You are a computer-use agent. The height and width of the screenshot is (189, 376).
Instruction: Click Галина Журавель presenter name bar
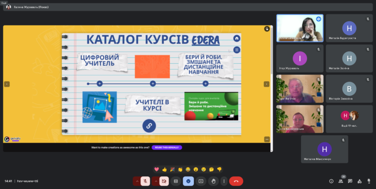[x=188, y=7]
